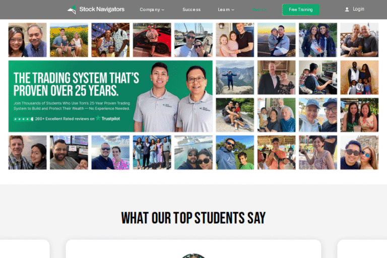Expand the Learn dropdown menu
This screenshot has width=387, height=258.
[x=226, y=10]
